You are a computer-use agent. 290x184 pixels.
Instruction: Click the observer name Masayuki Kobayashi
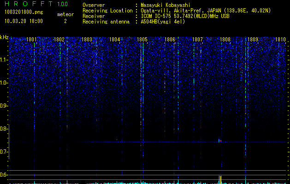click(166, 5)
